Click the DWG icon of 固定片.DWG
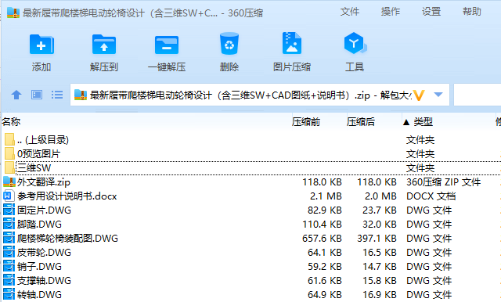 pyautogui.click(x=9, y=210)
